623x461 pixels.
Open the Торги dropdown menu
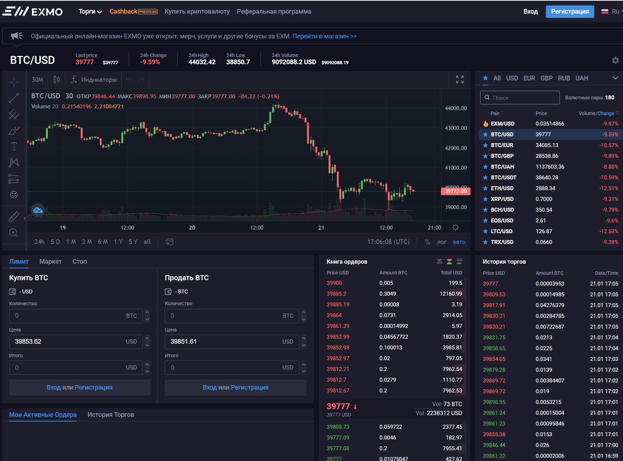point(90,11)
